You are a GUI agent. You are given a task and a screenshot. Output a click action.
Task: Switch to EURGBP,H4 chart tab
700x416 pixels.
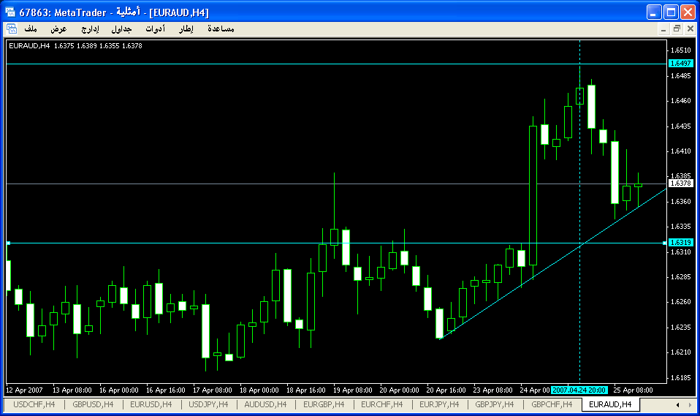click(324, 405)
